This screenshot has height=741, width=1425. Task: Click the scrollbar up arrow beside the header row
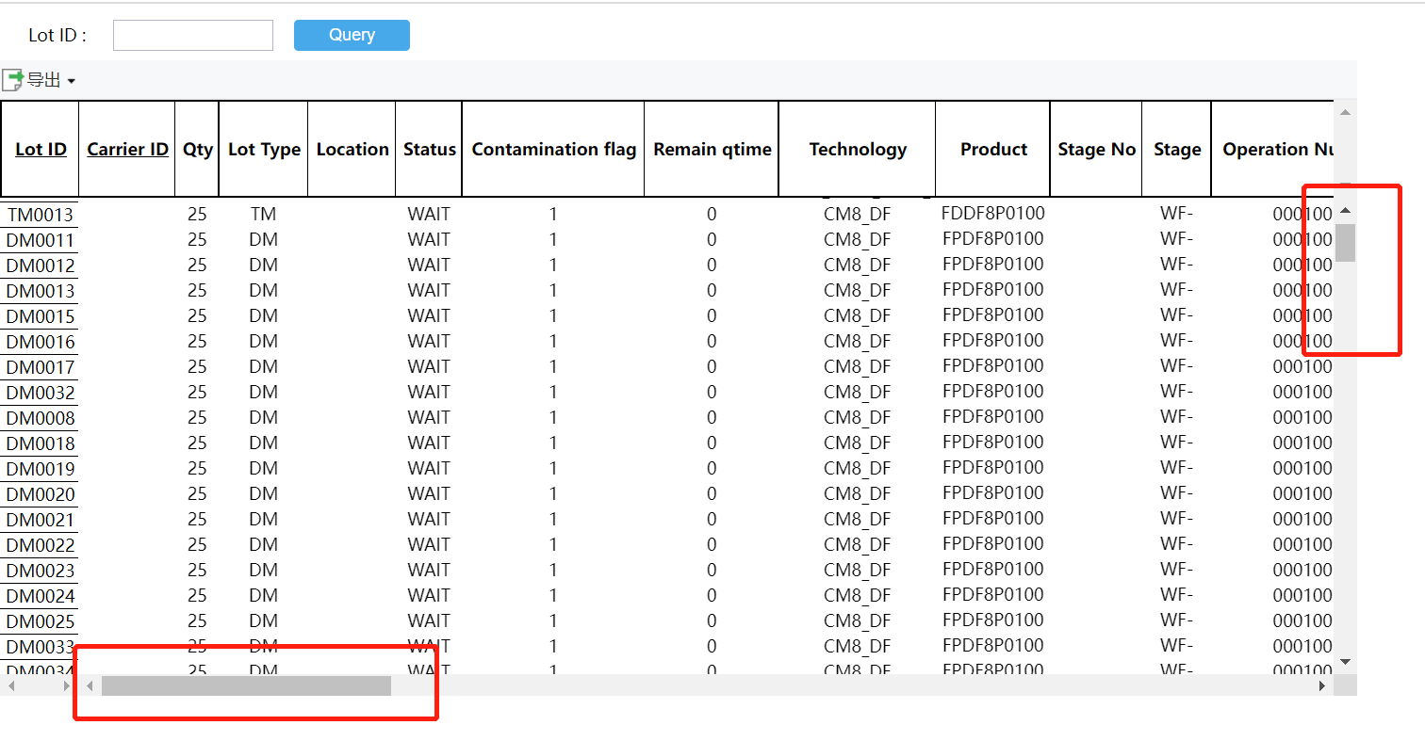coord(1345,112)
